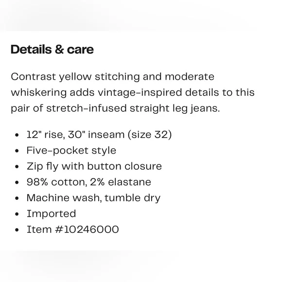Click the "12" rise, 30" inseam" bullet
The image size is (282, 282).
tap(75, 135)
